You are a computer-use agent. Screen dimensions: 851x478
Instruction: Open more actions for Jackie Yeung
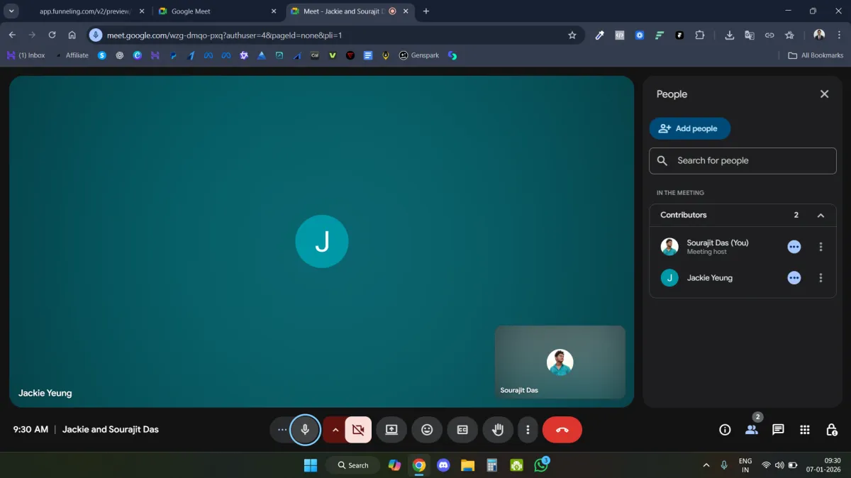click(821, 278)
